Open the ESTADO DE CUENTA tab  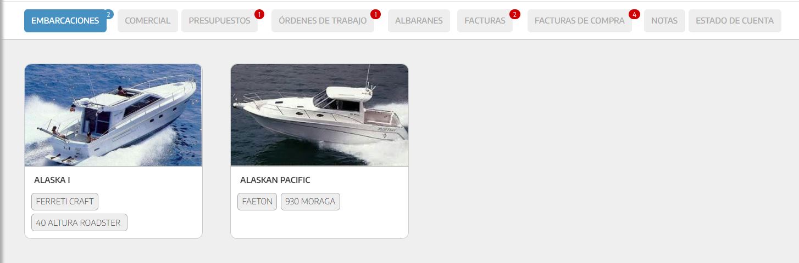click(735, 21)
